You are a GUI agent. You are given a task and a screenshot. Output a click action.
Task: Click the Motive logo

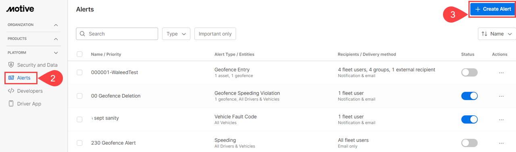(20, 9)
